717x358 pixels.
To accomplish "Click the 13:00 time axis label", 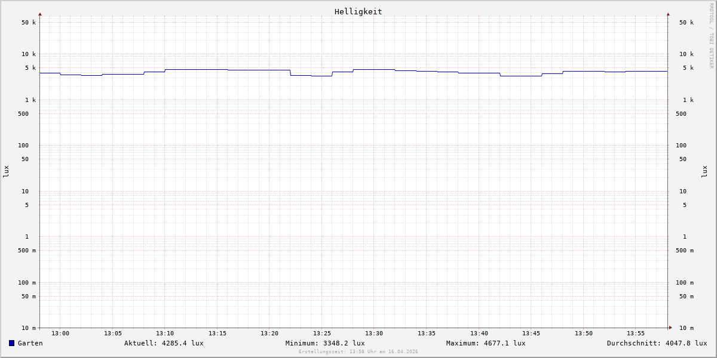I will pyautogui.click(x=60, y=334).
